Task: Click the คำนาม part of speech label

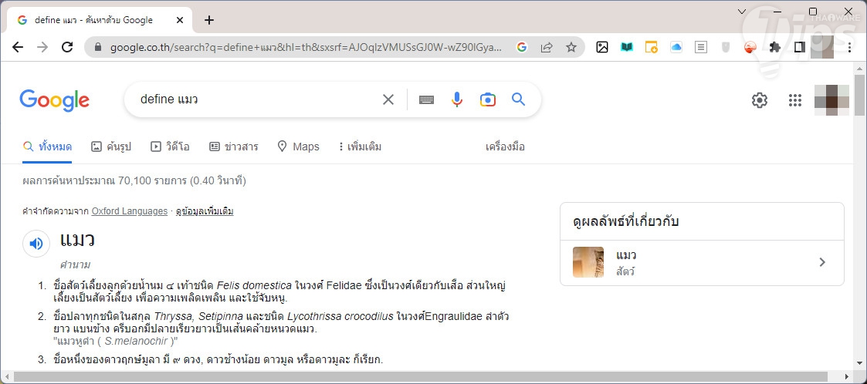Action: pyautogui.click(x=75, y=264)
